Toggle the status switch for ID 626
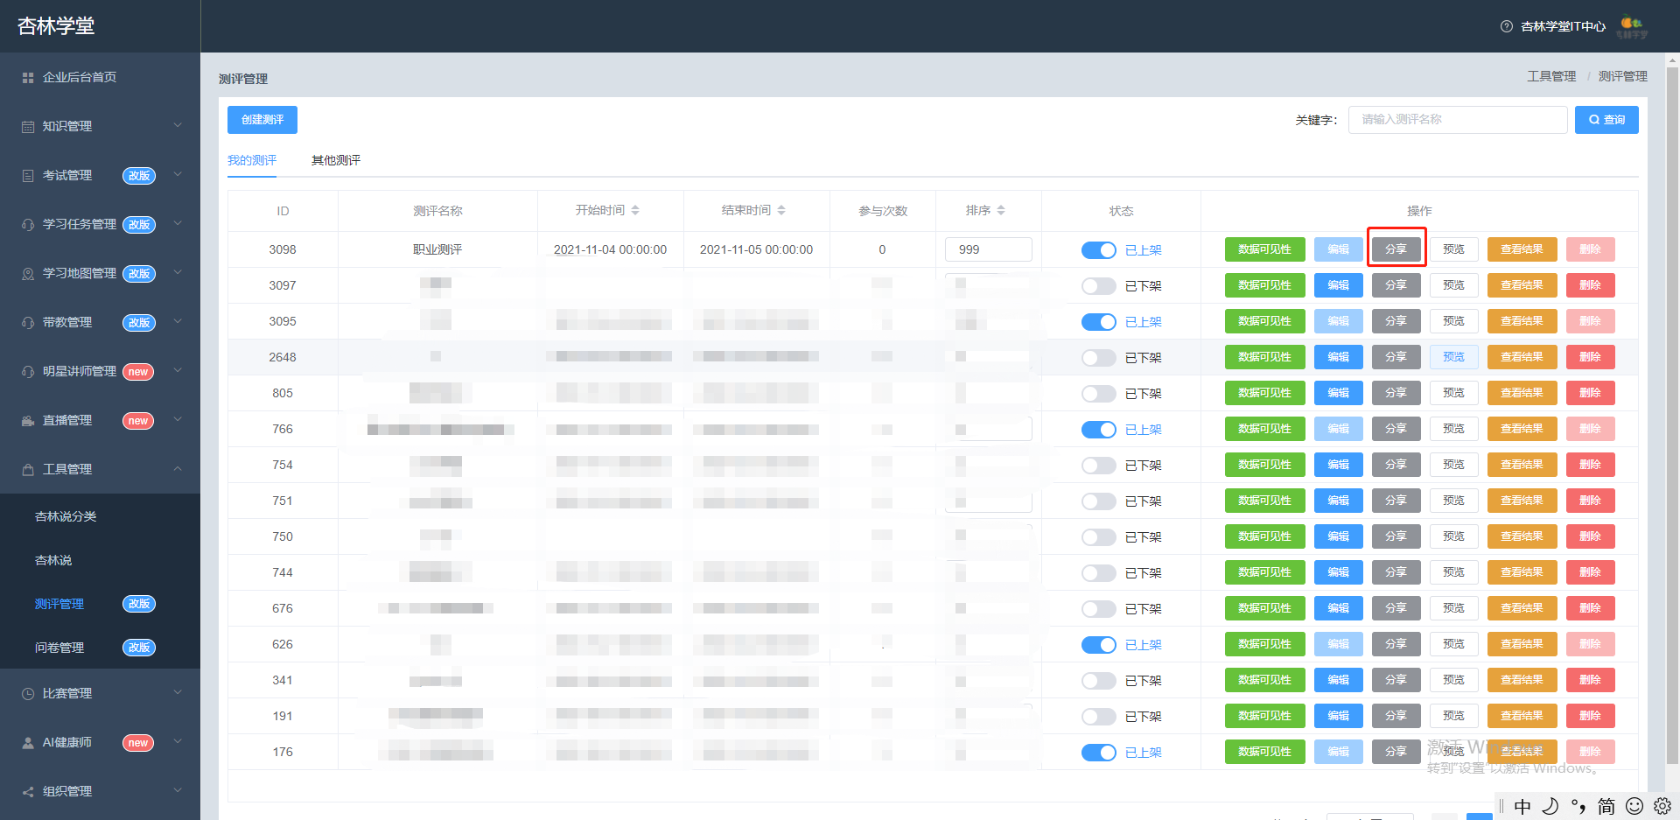1680x820 pixels. point(1098,645)
